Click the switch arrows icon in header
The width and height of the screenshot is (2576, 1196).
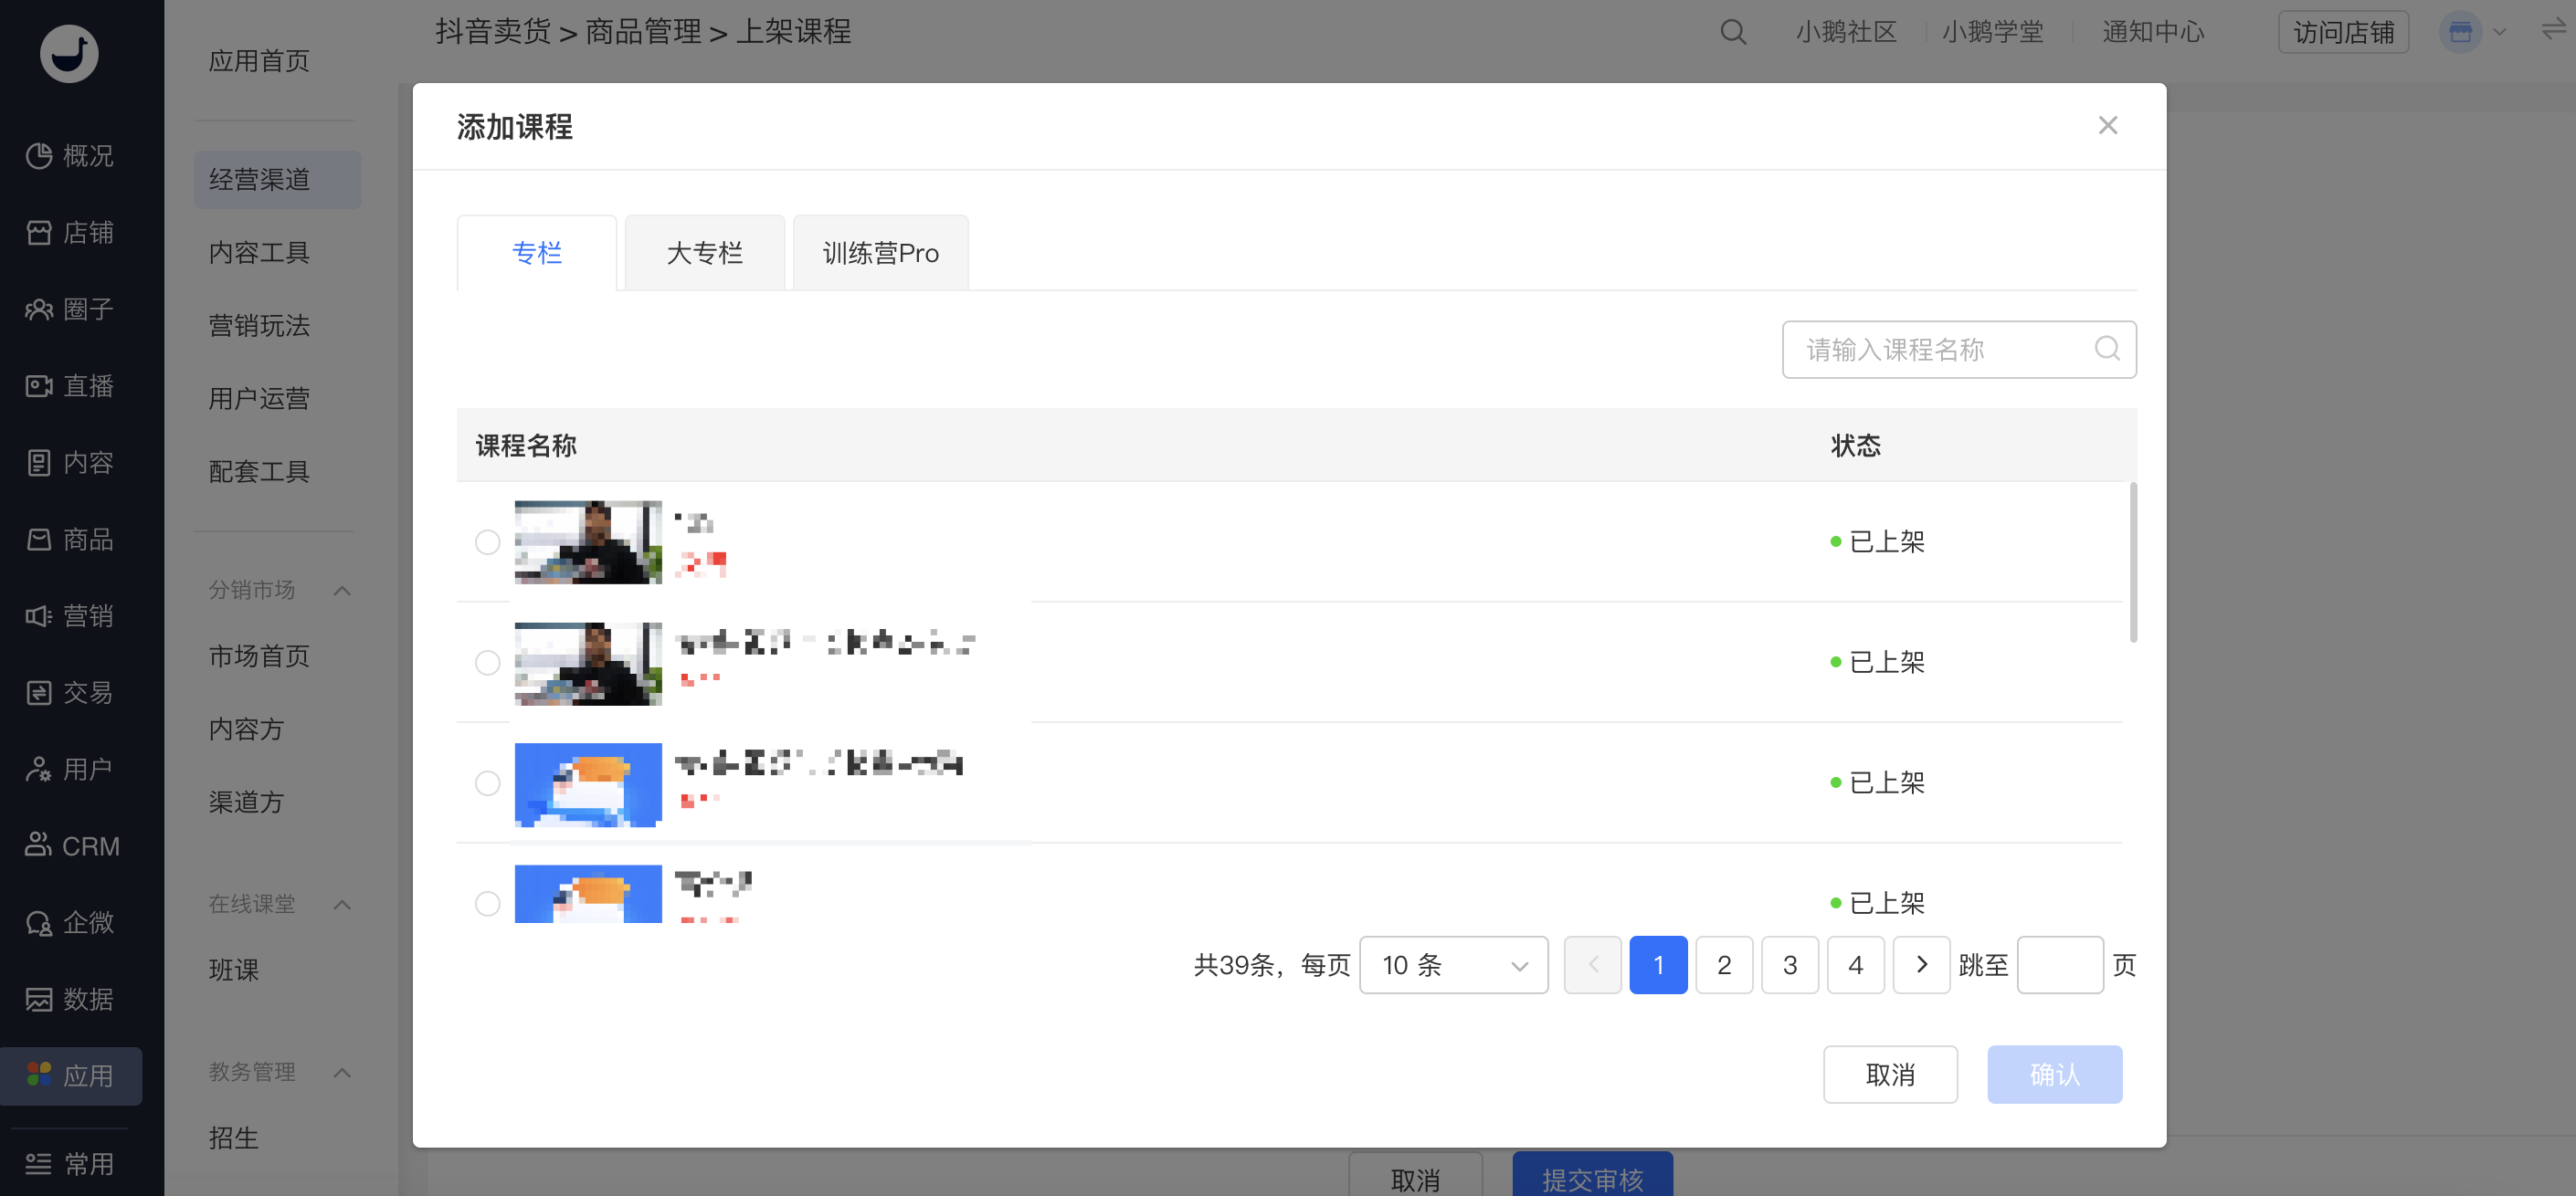point(2553,30)
